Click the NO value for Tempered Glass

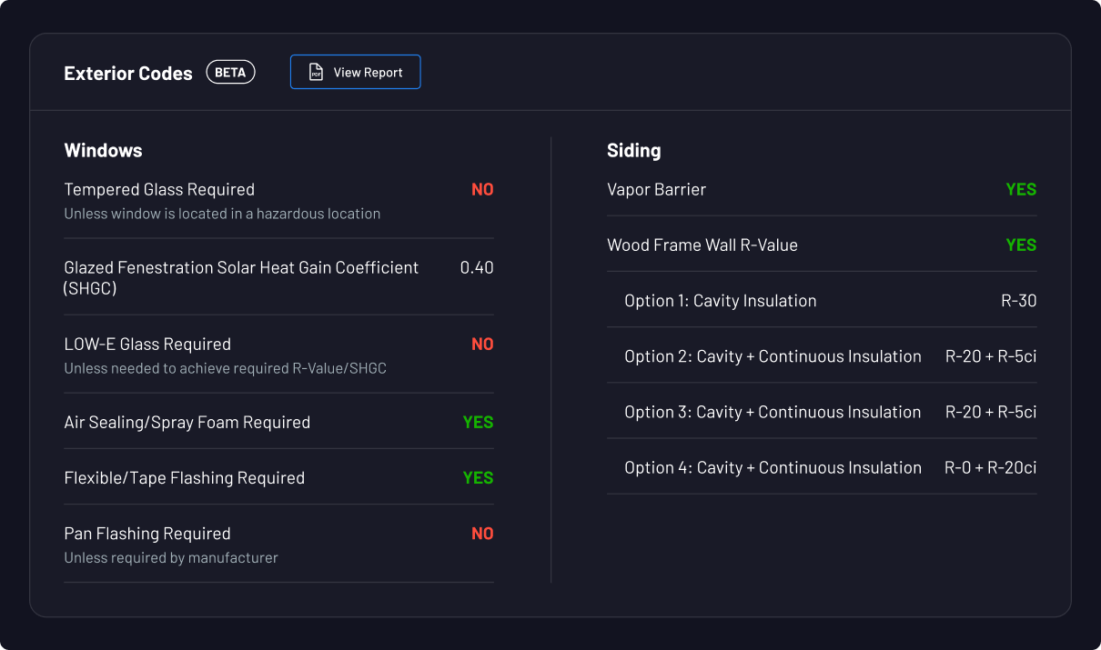coord(482,189)
